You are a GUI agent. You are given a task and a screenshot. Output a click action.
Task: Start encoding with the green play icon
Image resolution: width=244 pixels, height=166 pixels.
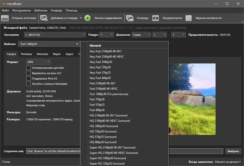coord(88,18)
